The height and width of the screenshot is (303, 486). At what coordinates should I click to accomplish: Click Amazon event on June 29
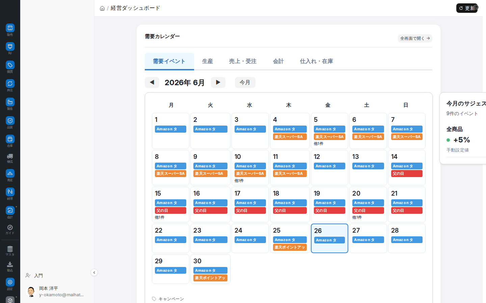point(170,270)
